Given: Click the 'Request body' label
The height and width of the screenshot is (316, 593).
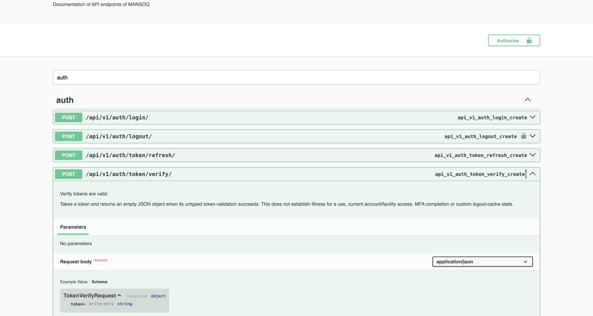Looking at the screenshot, I should point(76,262).
